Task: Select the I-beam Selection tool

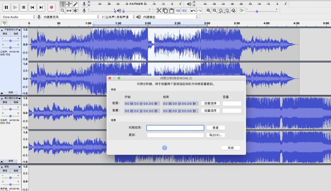Action: pos(63,4)
